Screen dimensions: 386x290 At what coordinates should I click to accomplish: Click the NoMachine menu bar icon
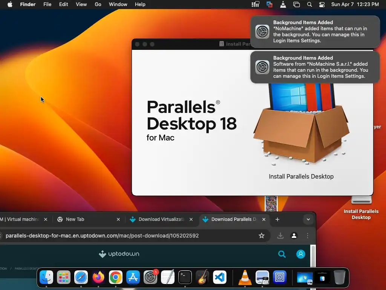click(255, 5)
